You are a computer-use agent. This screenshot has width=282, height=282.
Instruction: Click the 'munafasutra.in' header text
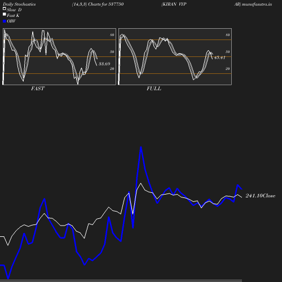tap(257, 4)
